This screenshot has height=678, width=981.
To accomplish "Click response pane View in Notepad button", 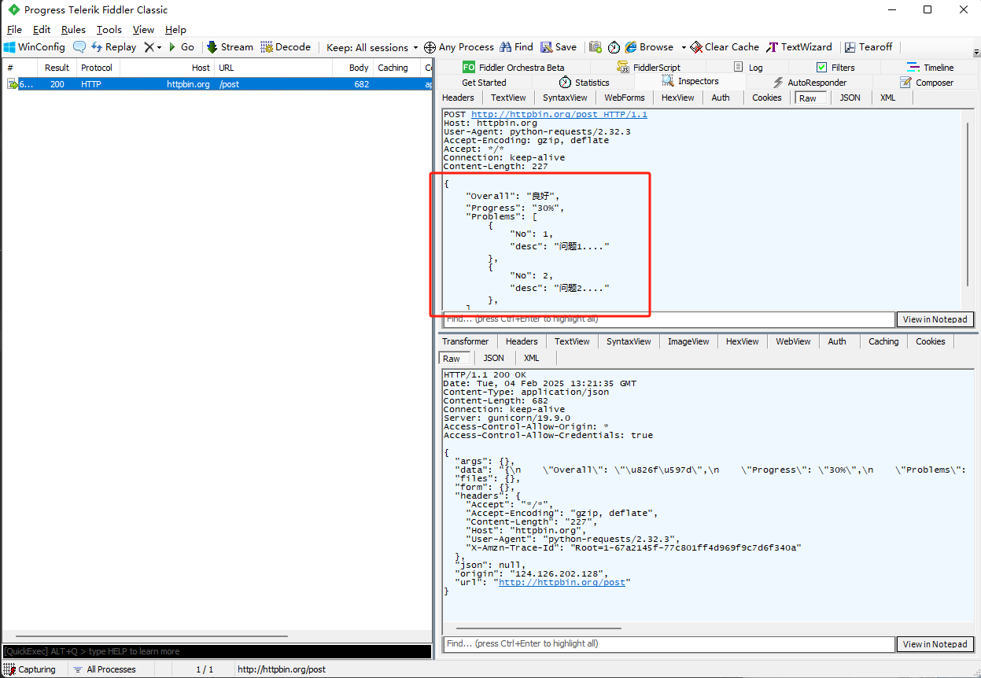I will [x=935, y=643].
